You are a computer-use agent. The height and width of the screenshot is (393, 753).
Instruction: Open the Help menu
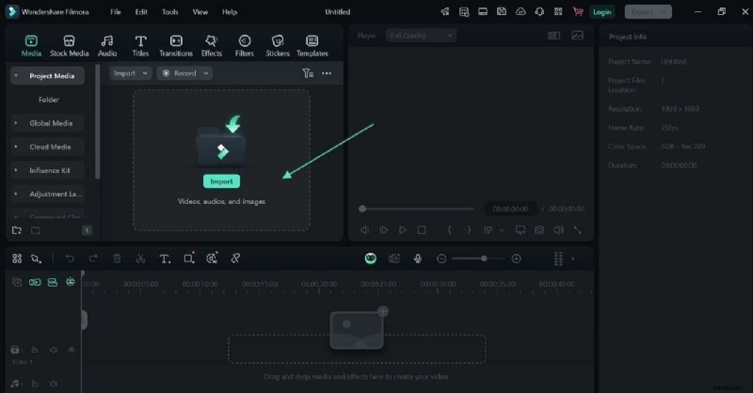coord(230,12)
